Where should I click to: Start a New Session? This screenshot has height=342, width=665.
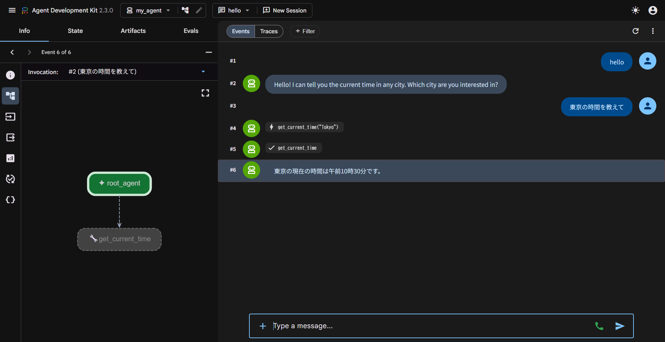[285, 10]
